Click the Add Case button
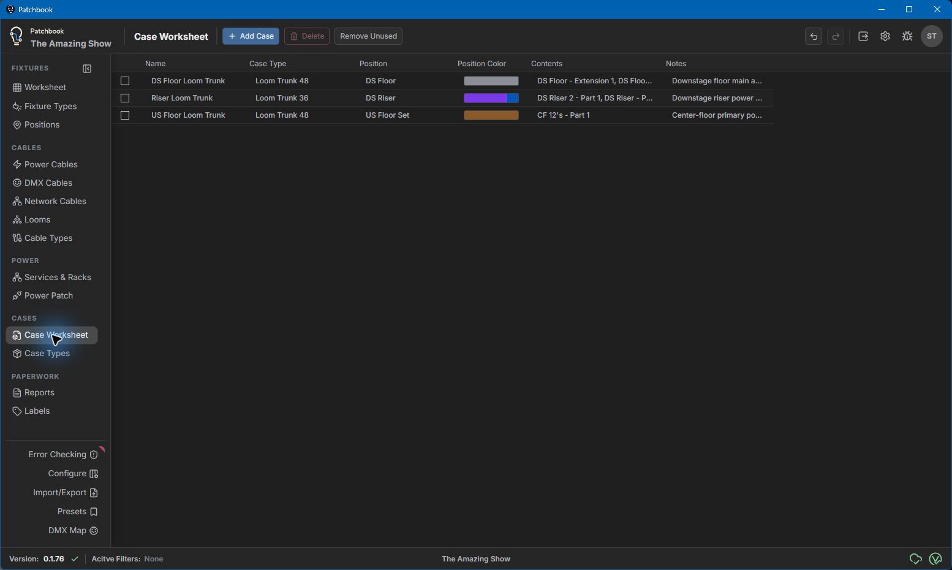This screenshot has width=952, height=570. 251,36
